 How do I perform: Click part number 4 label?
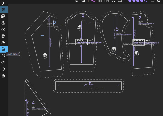click(x=33, y=103)
